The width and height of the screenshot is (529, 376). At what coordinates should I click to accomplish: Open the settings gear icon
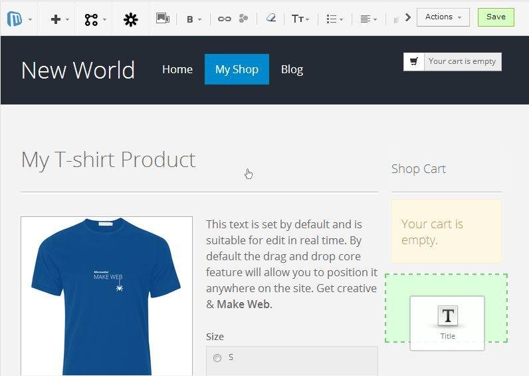[130, 19]
